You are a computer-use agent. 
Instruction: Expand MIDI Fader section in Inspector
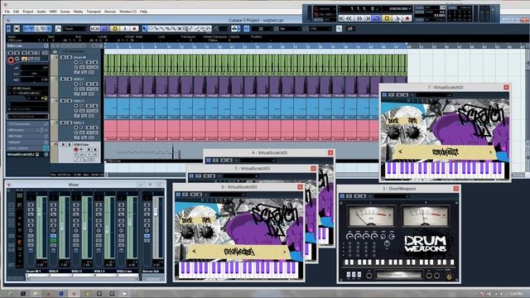coord(27,136)
